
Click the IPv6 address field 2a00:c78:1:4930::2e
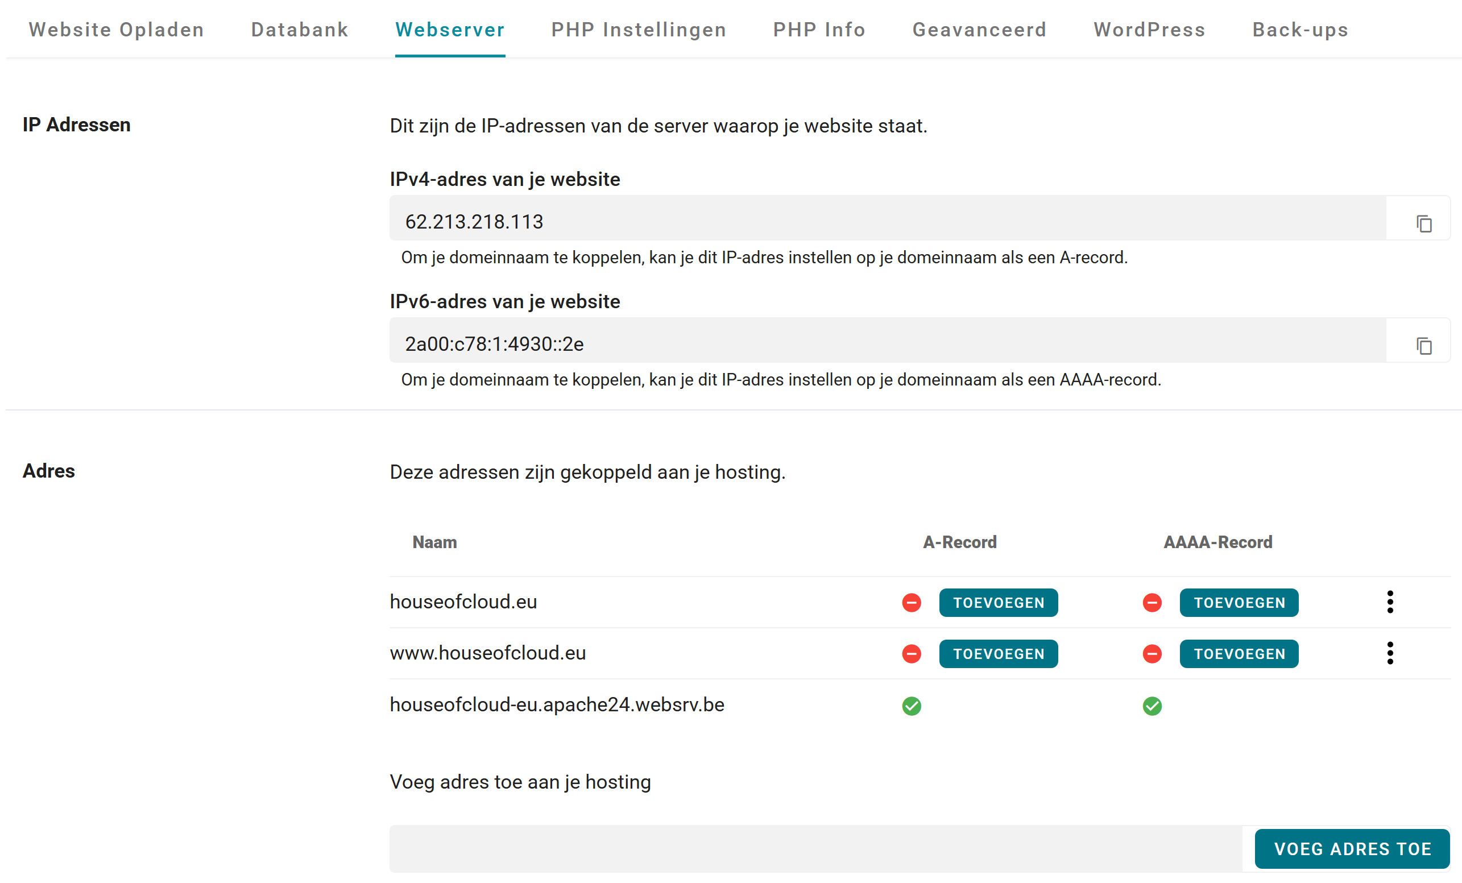887,340
